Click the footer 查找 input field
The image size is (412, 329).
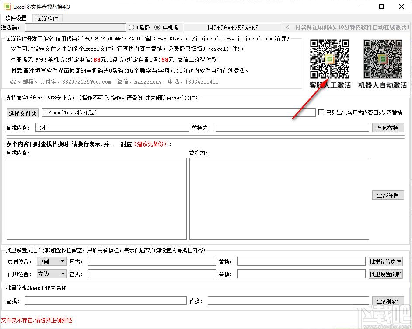pos(152,274)
